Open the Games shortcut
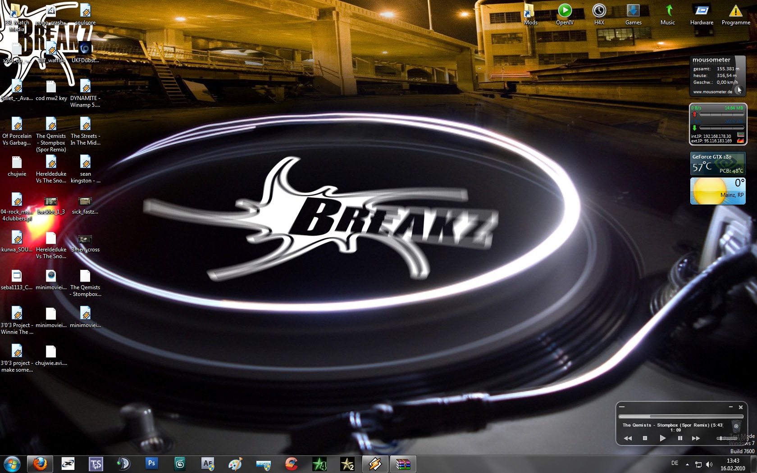This screenshot has width=757, height=473. pyautogui.click(x=633, y=14)
